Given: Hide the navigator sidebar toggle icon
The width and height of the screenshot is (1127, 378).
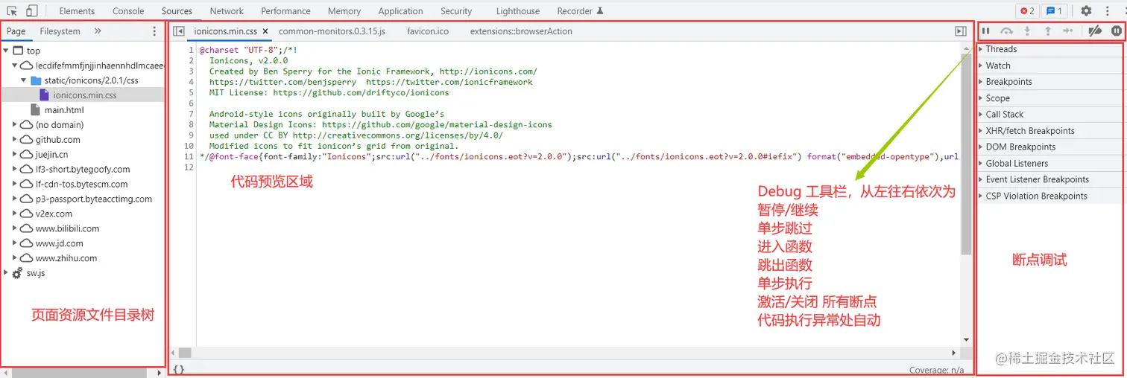Looking at the screenshot, I should click(x=179, y=31).
